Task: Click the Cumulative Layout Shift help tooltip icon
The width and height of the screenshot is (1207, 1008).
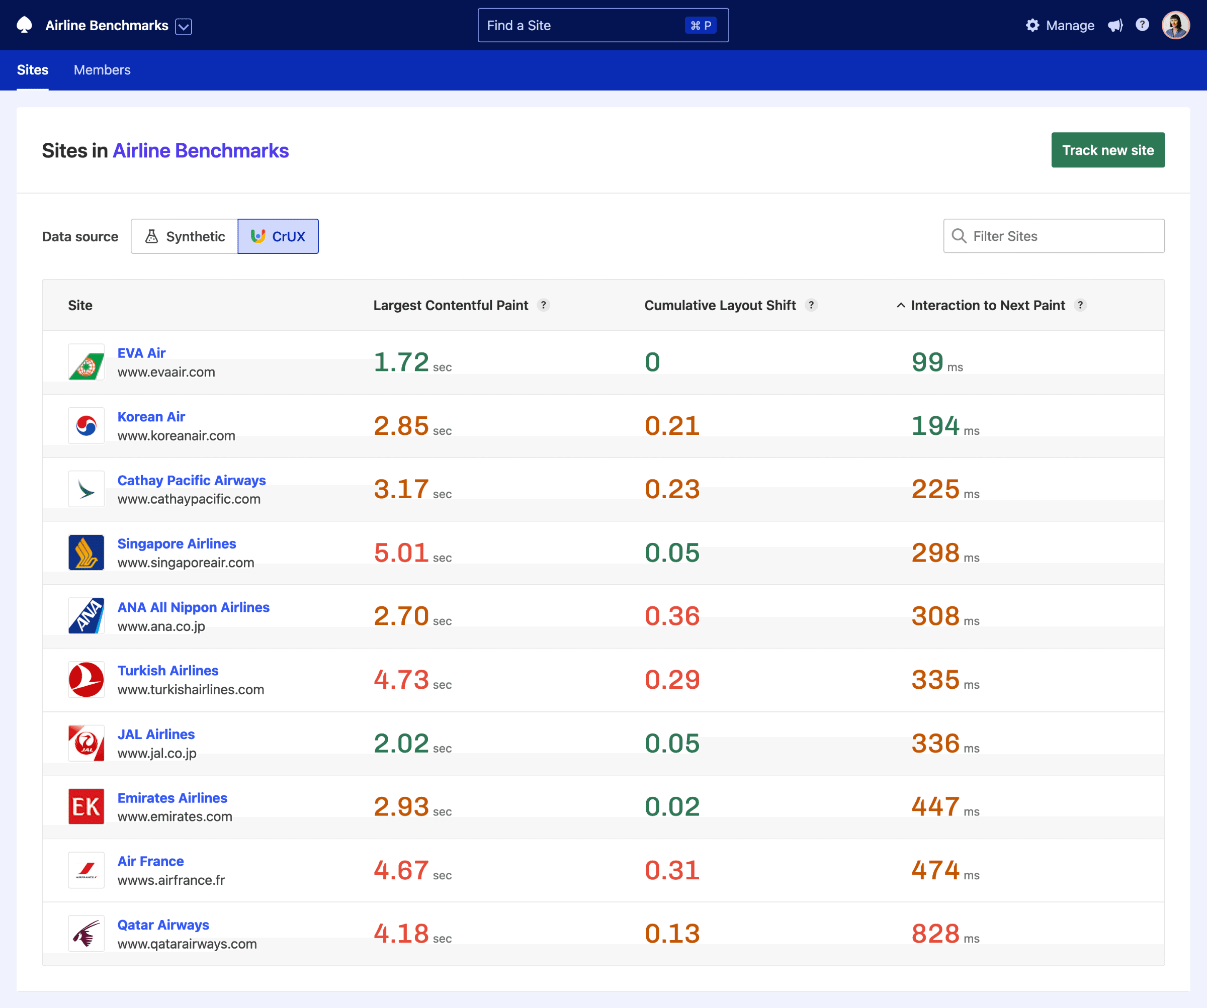Action: tap(811, 305)
